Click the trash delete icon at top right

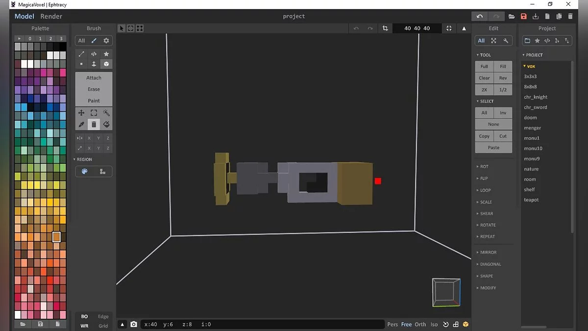pyautogui.click(x=570, y=16)
